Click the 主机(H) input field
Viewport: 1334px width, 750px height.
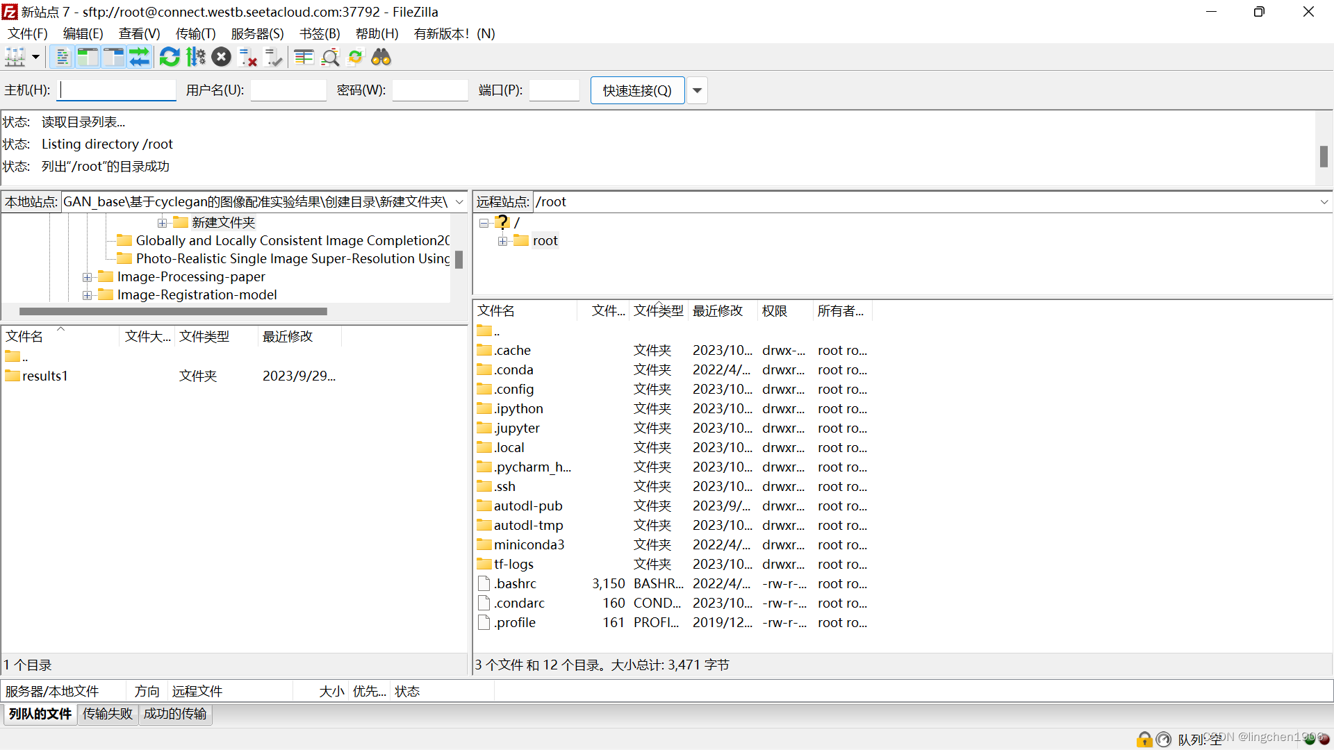click(117, 90)
